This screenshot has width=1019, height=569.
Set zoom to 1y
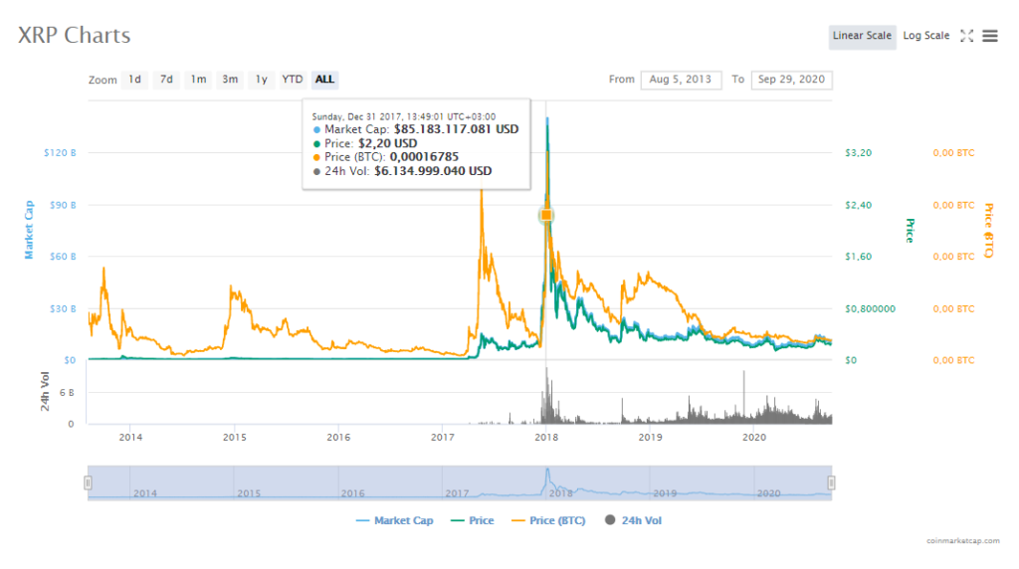(262, 80)
